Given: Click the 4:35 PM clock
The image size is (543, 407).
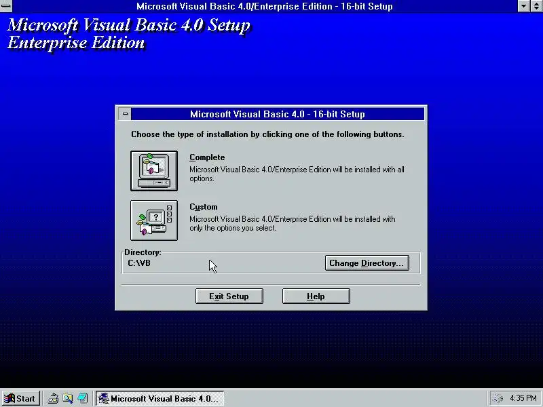Looking at the screenshot, I should click(x=523, y=398).
